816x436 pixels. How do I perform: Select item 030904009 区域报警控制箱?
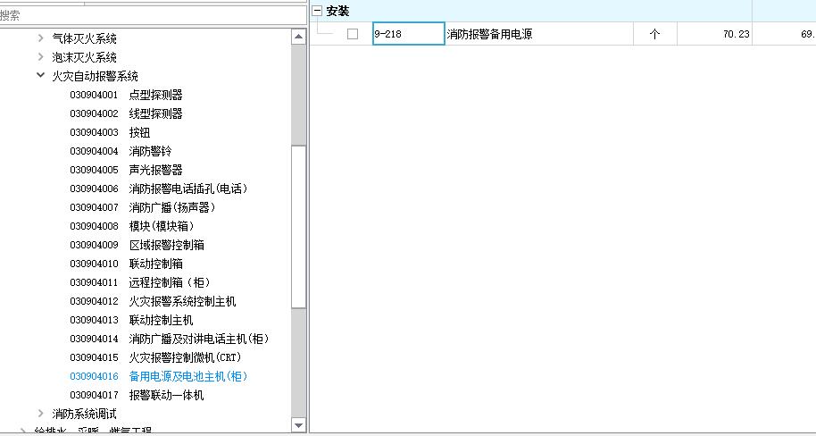point(137,245)
